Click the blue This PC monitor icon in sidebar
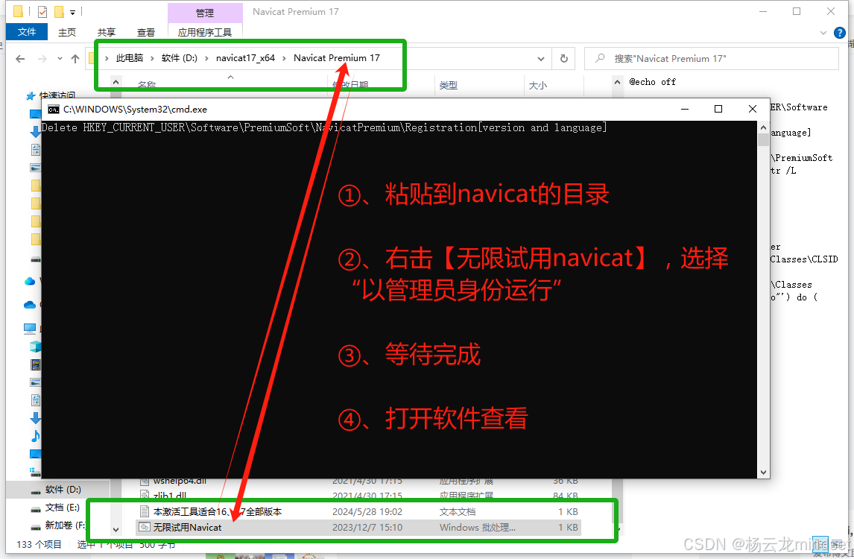This screenshot has height=559, width=854. pyautogui.click(x=30, y=328)
